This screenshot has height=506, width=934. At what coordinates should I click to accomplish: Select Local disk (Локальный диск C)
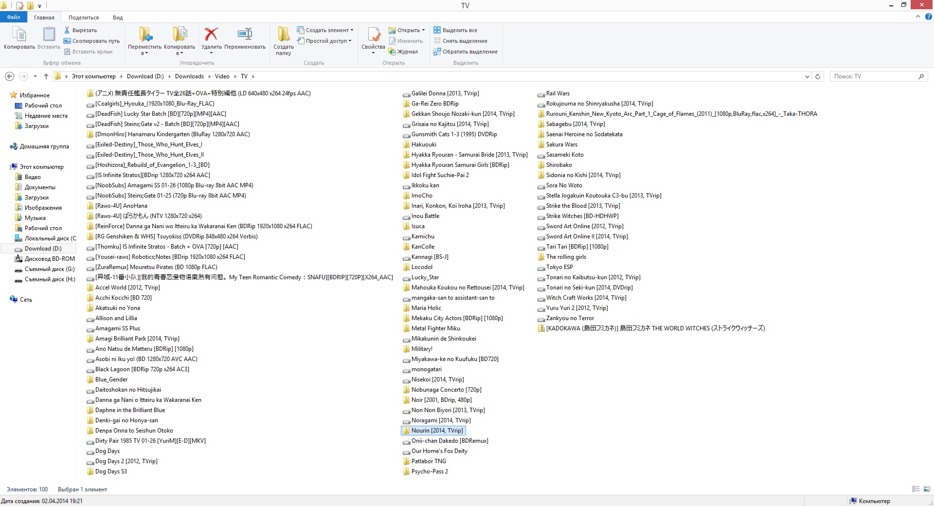(x=45, y=238)
